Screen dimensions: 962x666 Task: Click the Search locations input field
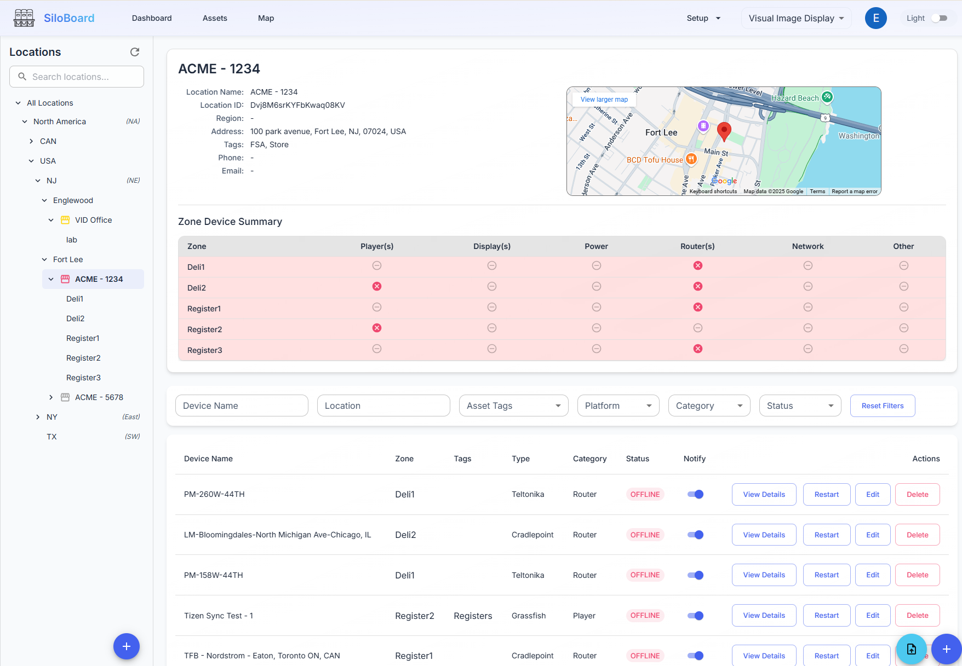click(x=77, y=77)
